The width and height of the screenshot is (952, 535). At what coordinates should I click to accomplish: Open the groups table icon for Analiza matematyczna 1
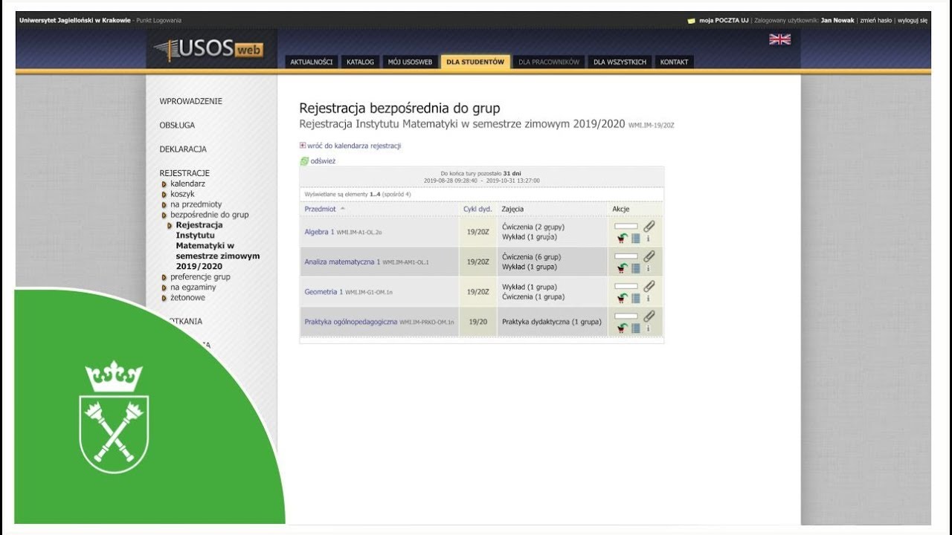pos(636,268)
